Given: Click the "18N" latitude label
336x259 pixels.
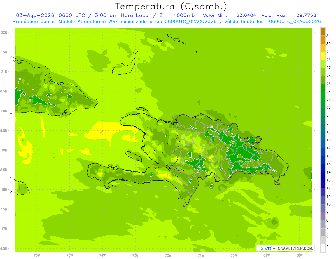Looking at the screenshot, I should (4, 189).
